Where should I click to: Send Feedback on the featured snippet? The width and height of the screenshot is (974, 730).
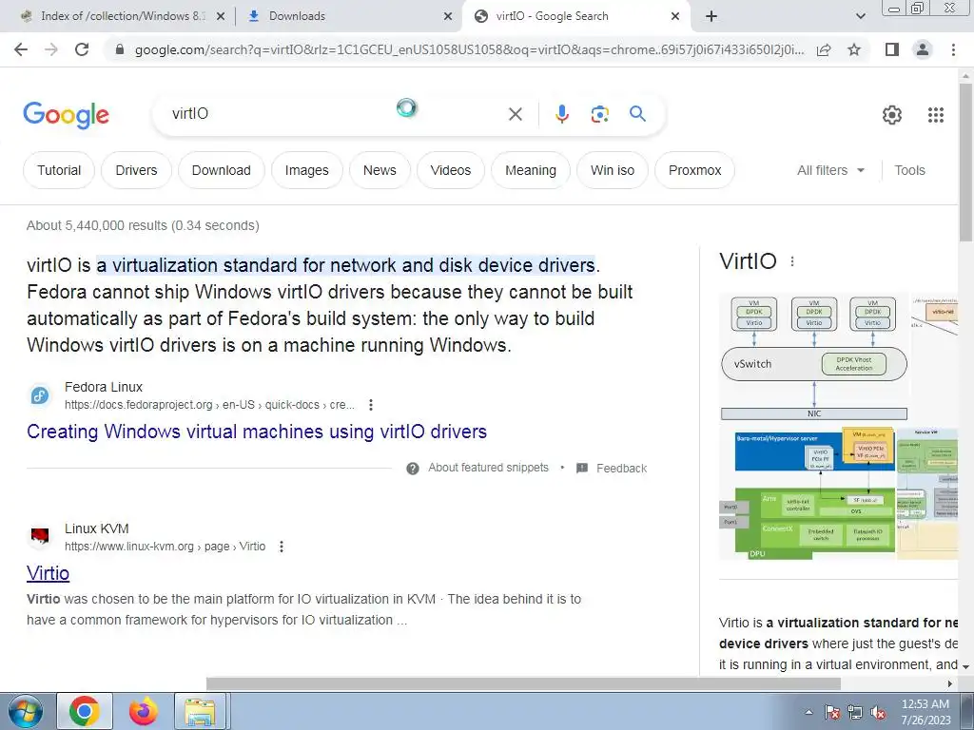coord(621,468)
